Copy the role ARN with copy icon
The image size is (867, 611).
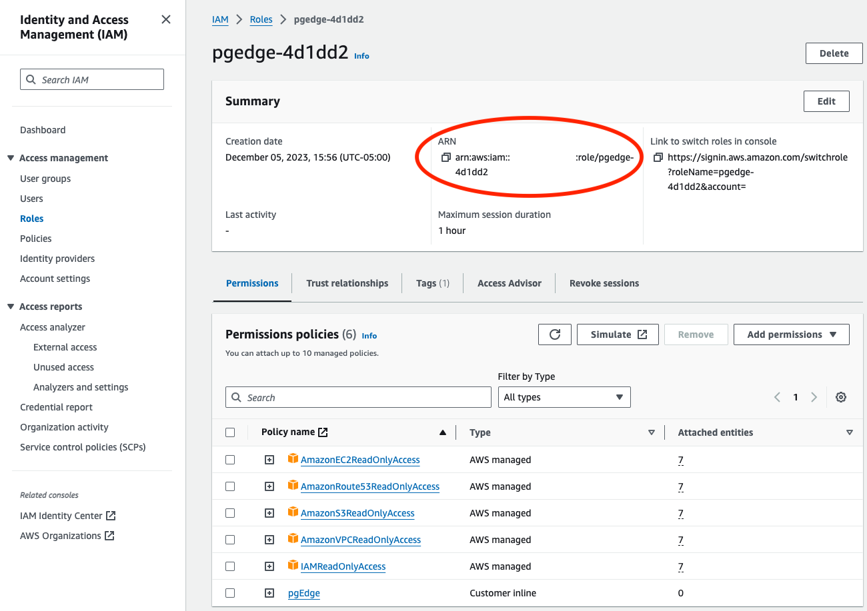click(446, 158)
